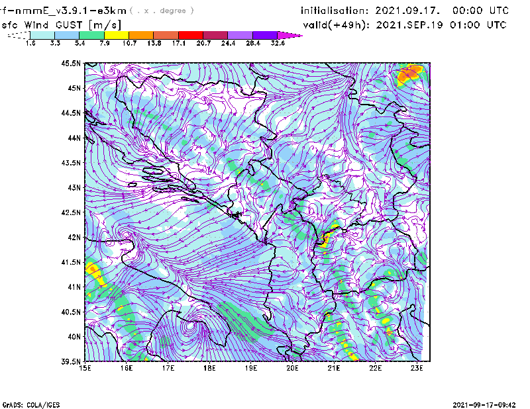The width and height of the screenshot is (530, 409).
Task: Click the '40N' latitude label
Action: pyautogui.click(x=74, y=337)
